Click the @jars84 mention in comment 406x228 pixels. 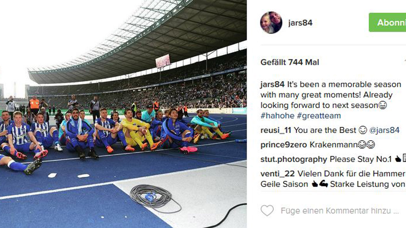click(x=384, y=130)
